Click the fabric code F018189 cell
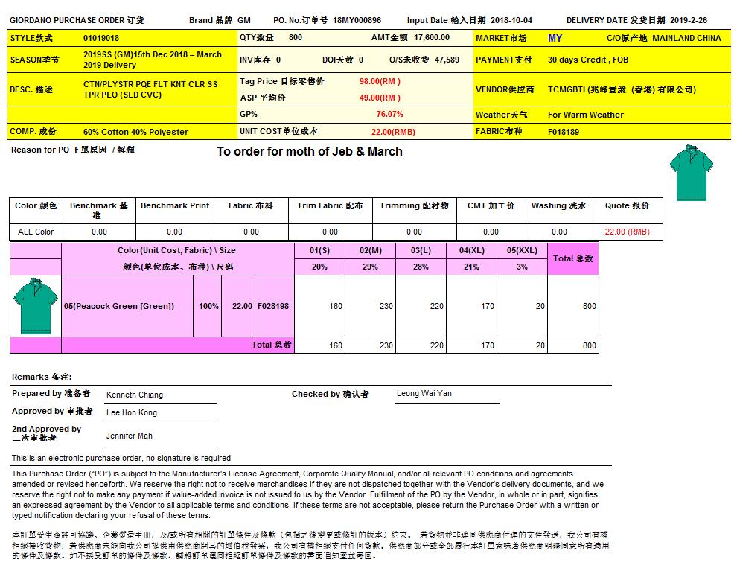The height and width of the screenshot is (577, 737). [564, 132]
